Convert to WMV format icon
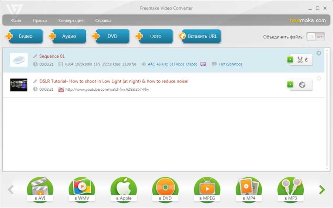Viewport: 333px width, 208px height. coord(82,190)
